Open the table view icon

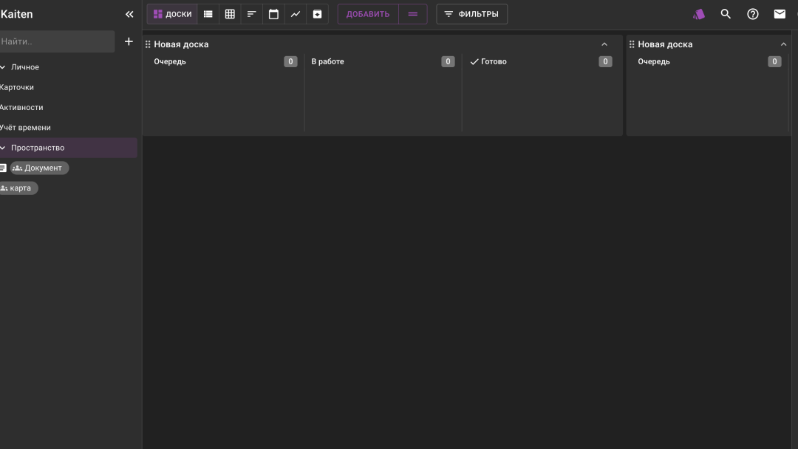click(x=230, y=14)
